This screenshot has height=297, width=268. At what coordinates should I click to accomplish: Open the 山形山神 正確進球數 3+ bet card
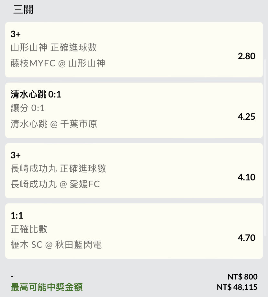coord(134,50)
